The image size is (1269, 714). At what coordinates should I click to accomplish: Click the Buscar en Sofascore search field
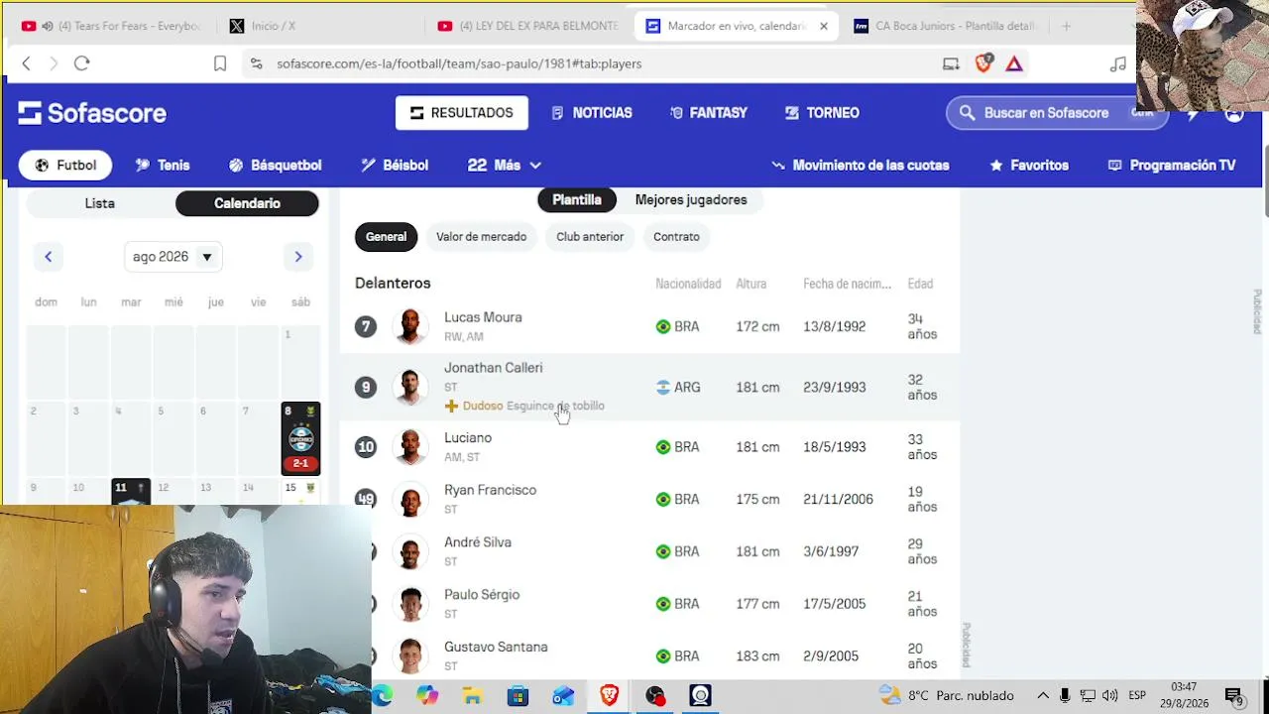1057,113
